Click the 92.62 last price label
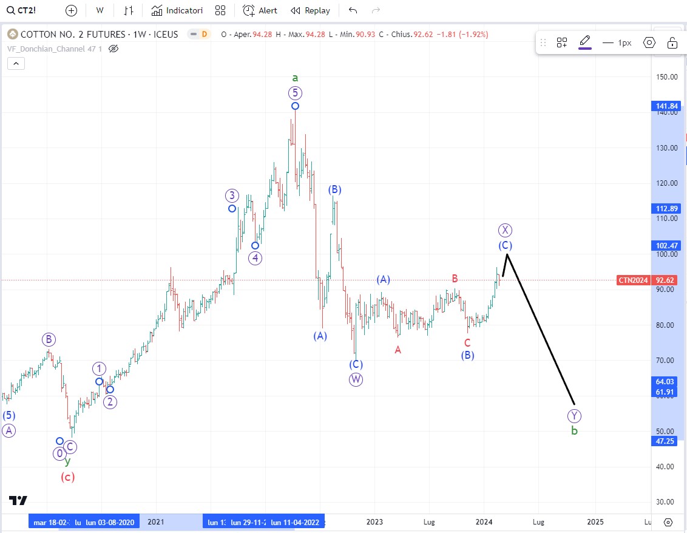The height and width of the screenshot is (533, 687). point(665,280)
